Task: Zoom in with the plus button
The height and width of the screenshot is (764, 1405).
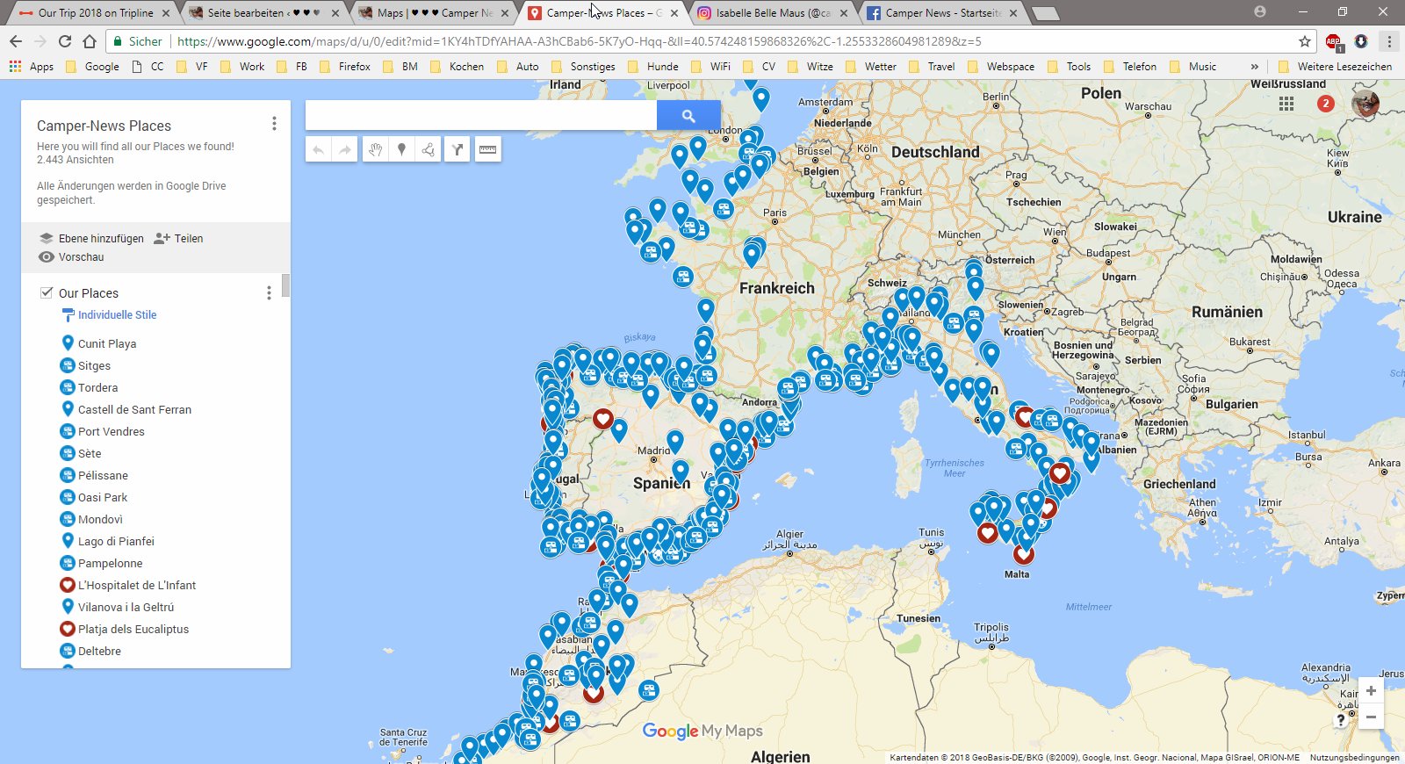Action: pyautogui.click(x=1371, y=690)
